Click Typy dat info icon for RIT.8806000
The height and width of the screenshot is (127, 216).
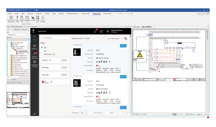(x=110, y=62)
